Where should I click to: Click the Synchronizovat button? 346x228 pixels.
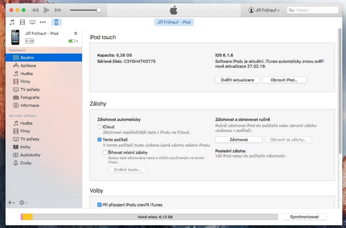[x=305, y=217]
